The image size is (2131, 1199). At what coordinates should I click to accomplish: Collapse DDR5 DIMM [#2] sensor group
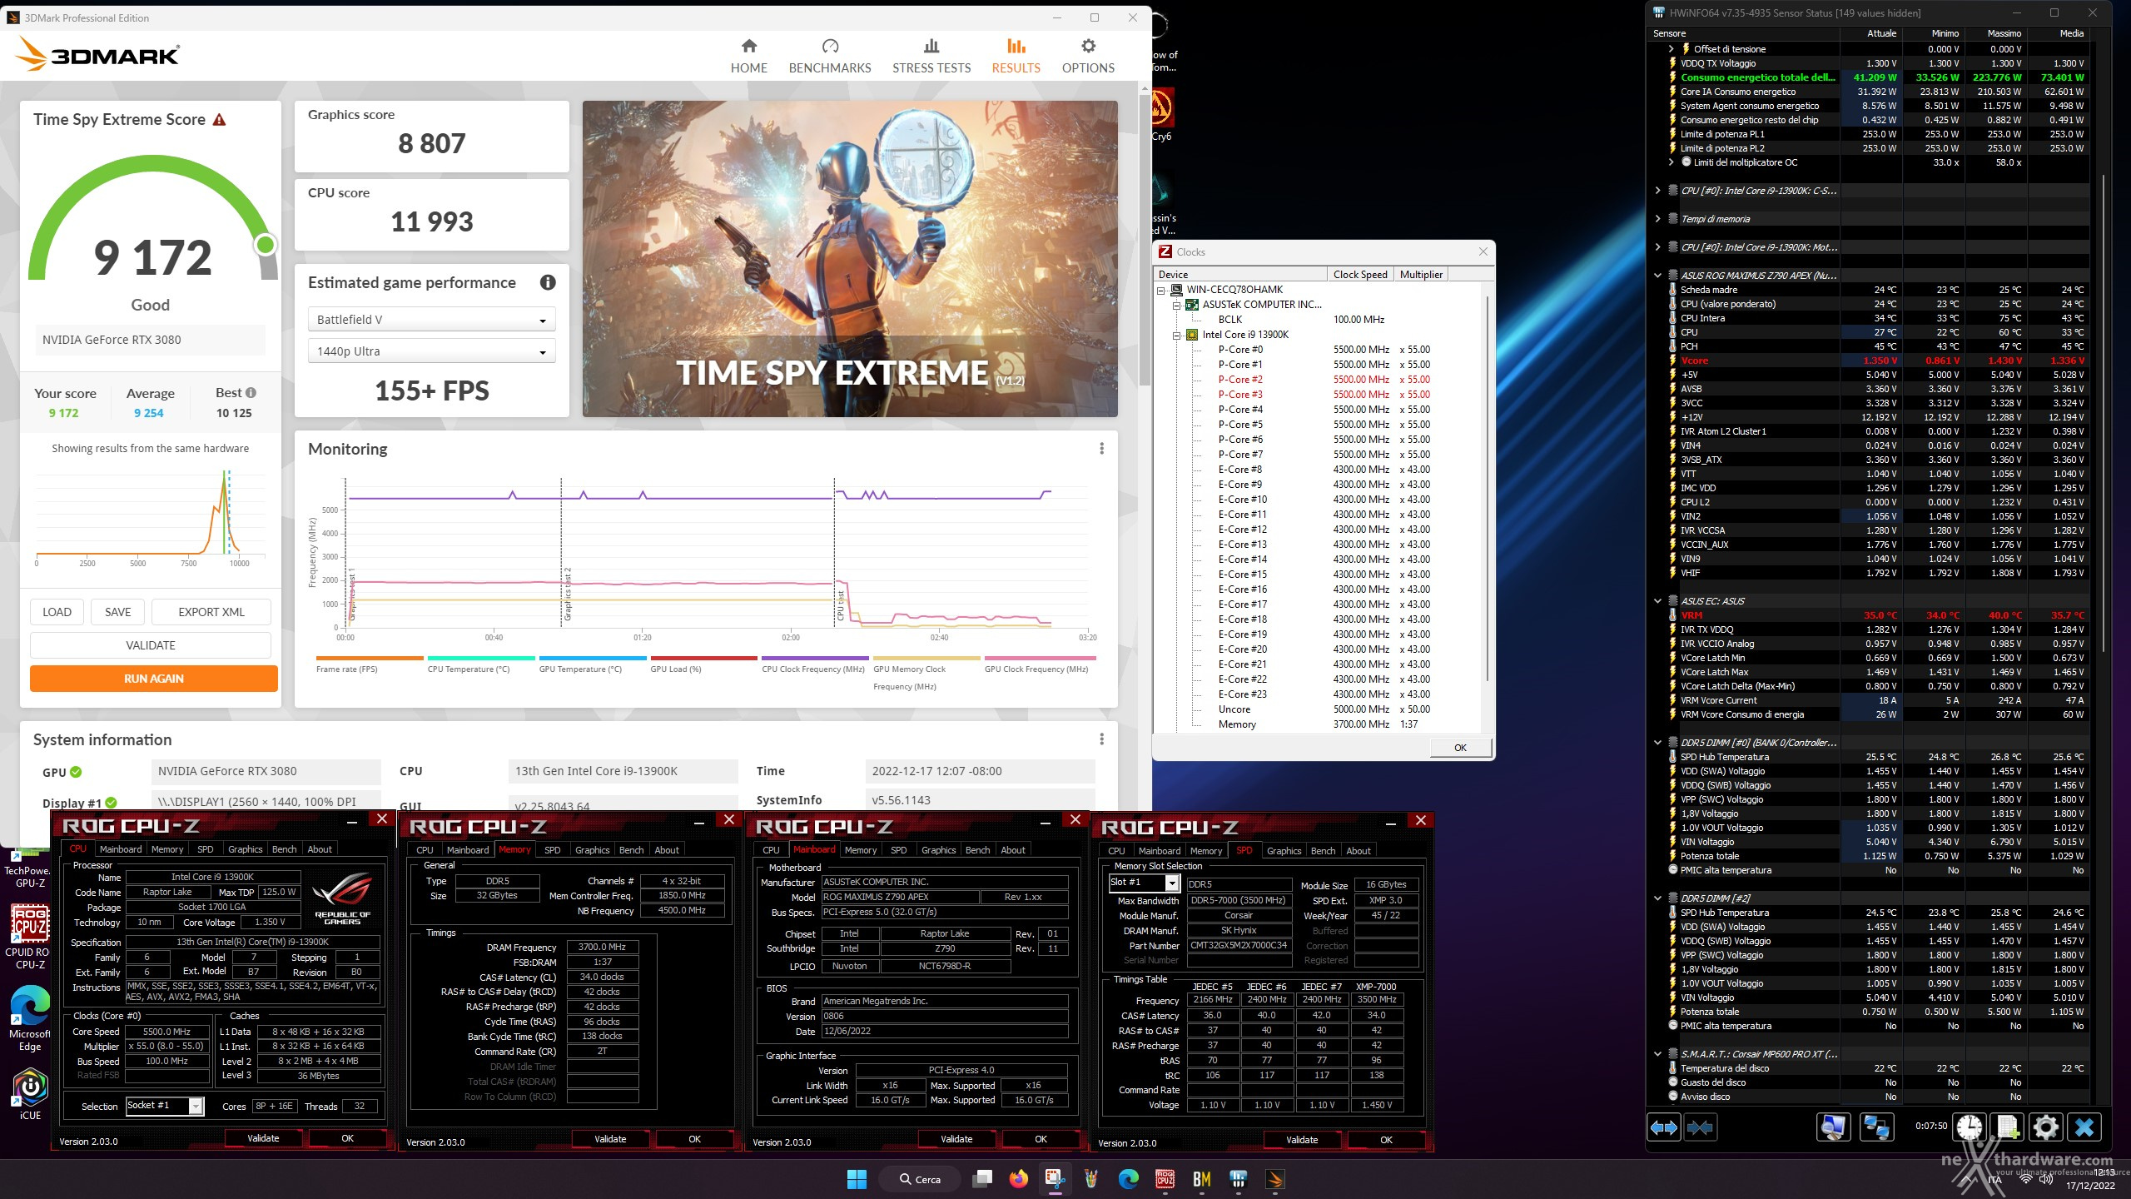1657,898
